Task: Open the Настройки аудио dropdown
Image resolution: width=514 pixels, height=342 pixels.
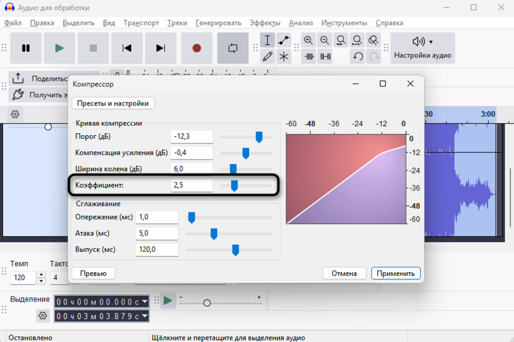Action: tap(423, 48)
